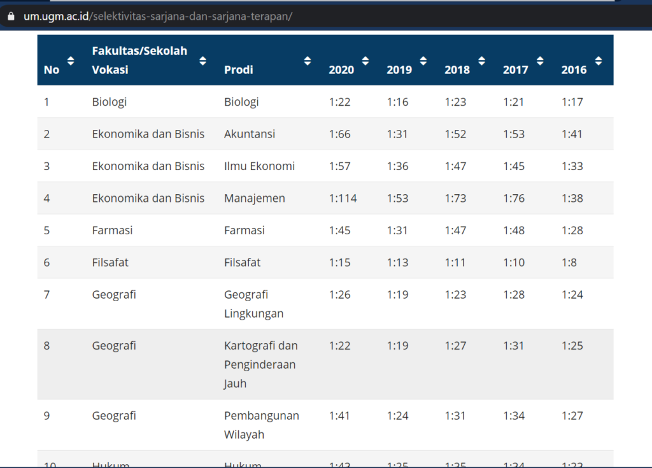Viewport: 652px width, 468px height.
Task: Click the Ilmu Ekonomi prodi cell
Action: (x=260, y=166)
